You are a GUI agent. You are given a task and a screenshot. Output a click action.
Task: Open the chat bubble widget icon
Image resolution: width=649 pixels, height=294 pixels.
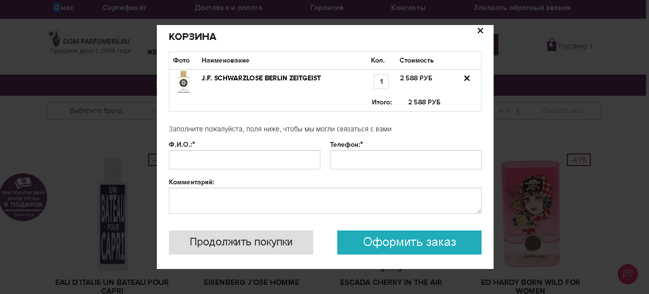628,274
